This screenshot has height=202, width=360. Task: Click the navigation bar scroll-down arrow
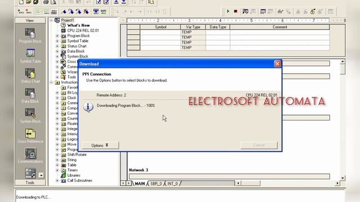pyautogui.click(x=41, y=176)
